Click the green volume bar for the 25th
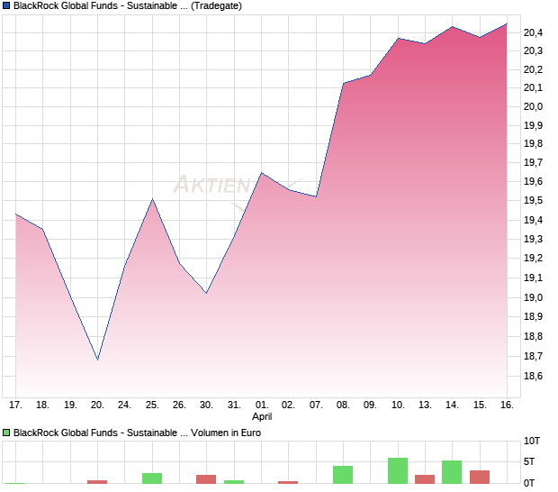Image resolution: width=558 pixels, height=492 pixels. 152,478
